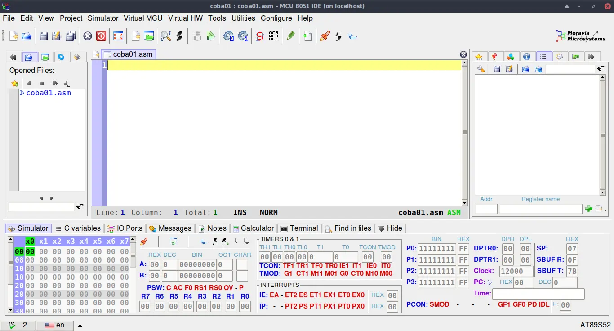Click the rocket icon in simulator panel
The width and height of the screenshot is (614, 331).
pyautogui.click(x=144, y=242)
